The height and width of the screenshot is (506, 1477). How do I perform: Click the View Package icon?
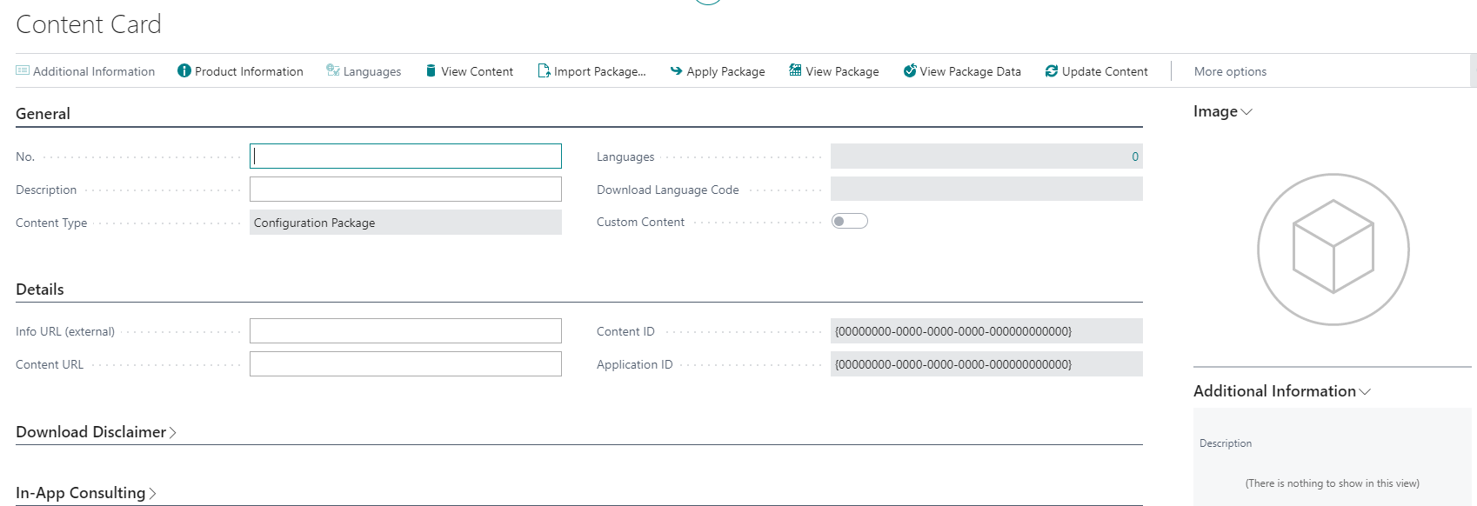[795, 70]
